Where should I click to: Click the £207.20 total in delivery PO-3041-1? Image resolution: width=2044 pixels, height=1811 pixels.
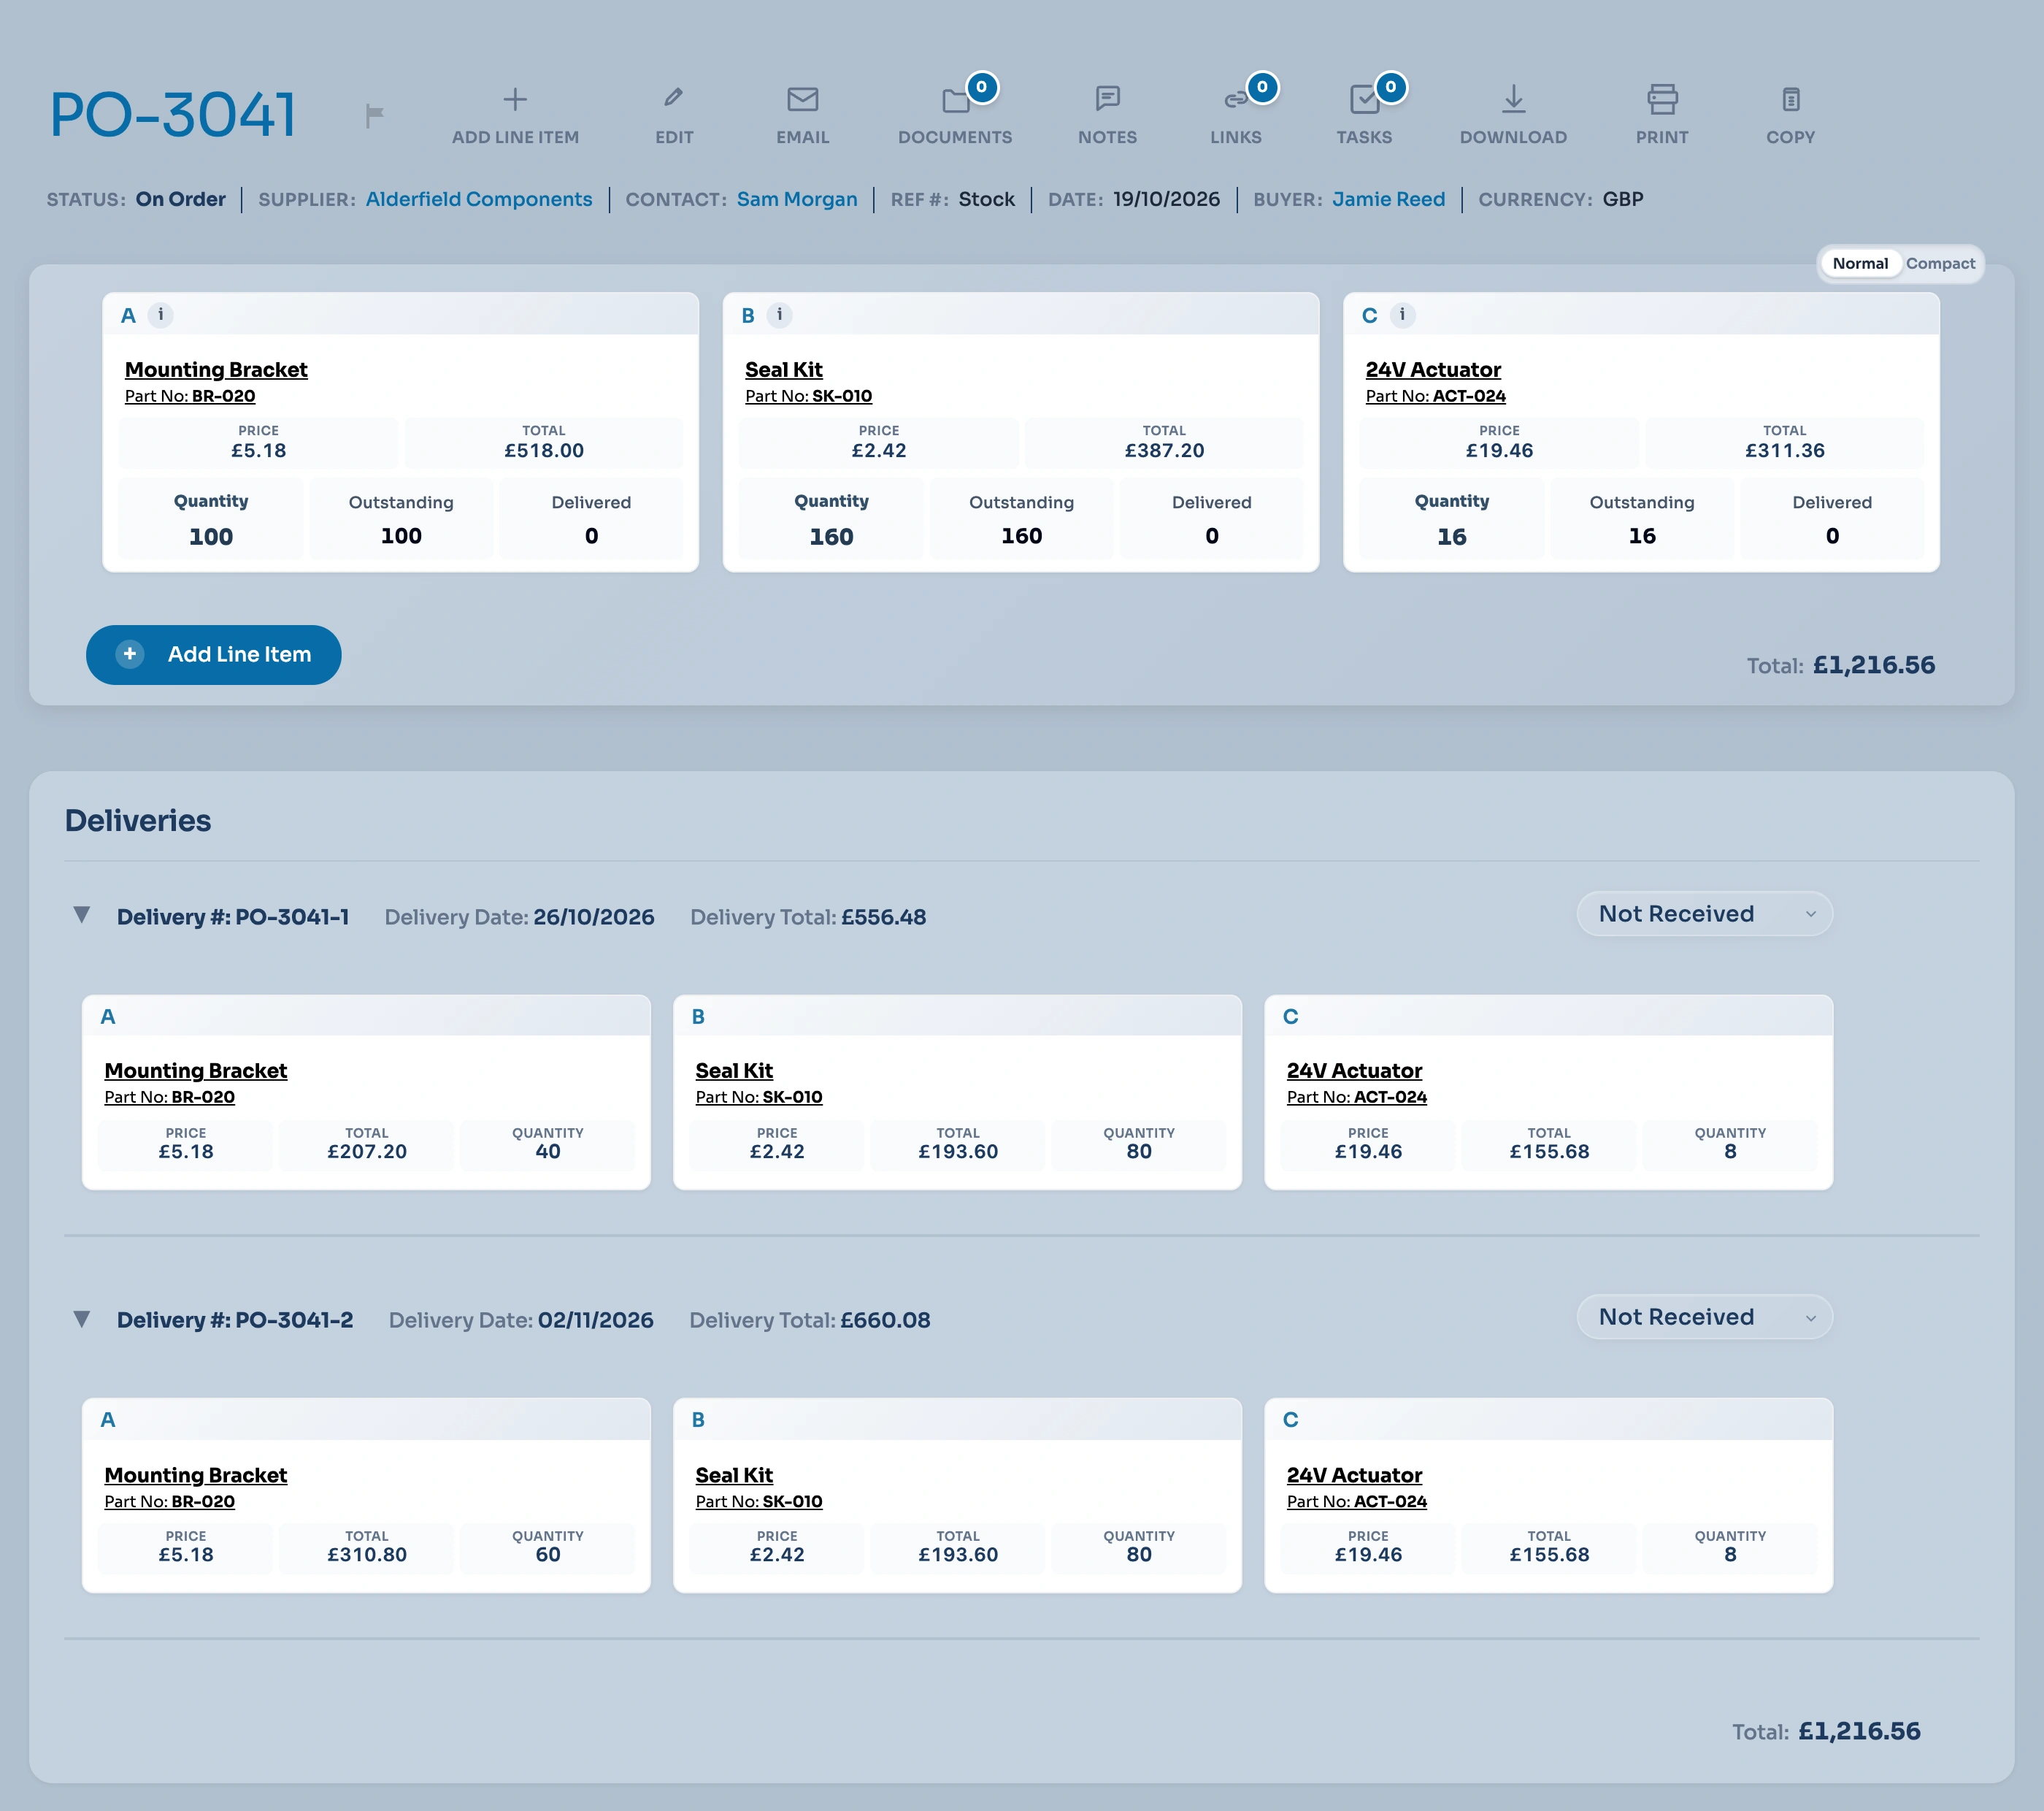(x=367, y=1152)
